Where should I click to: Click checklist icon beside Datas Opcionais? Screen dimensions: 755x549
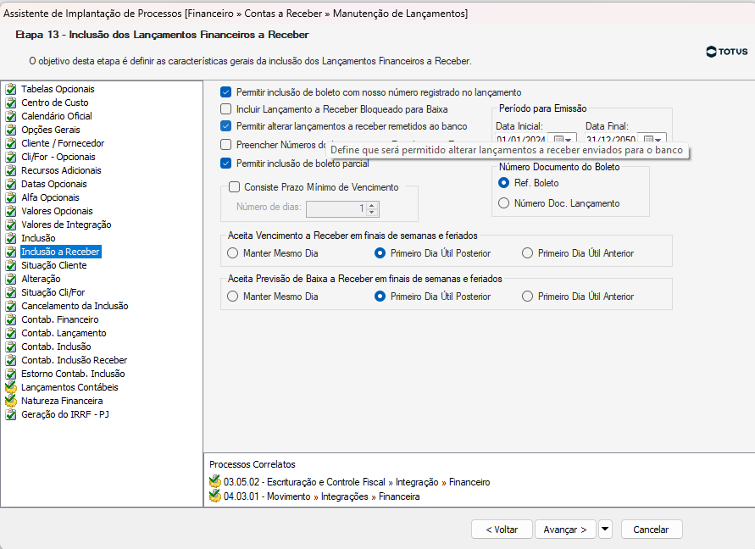click(x=11, y=184)
